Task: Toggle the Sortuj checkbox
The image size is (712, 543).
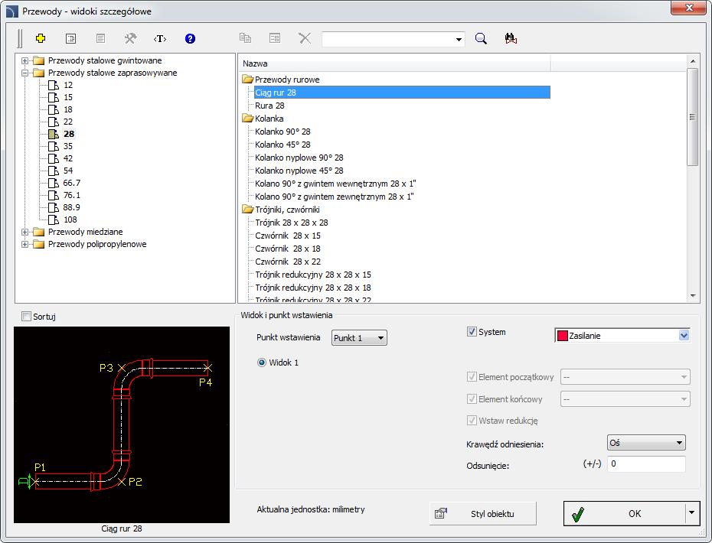Action: [x=26, y=316]
